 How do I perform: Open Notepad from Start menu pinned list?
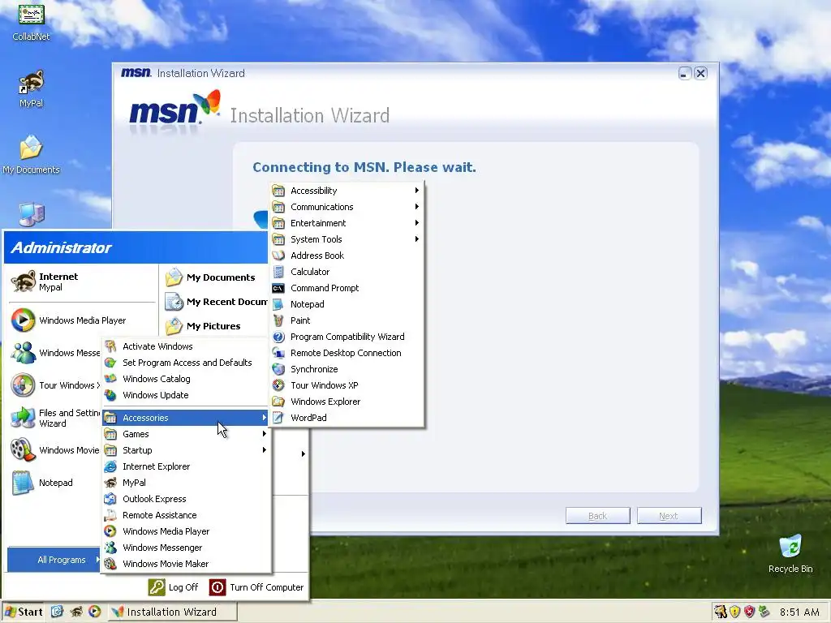point(54,483)
